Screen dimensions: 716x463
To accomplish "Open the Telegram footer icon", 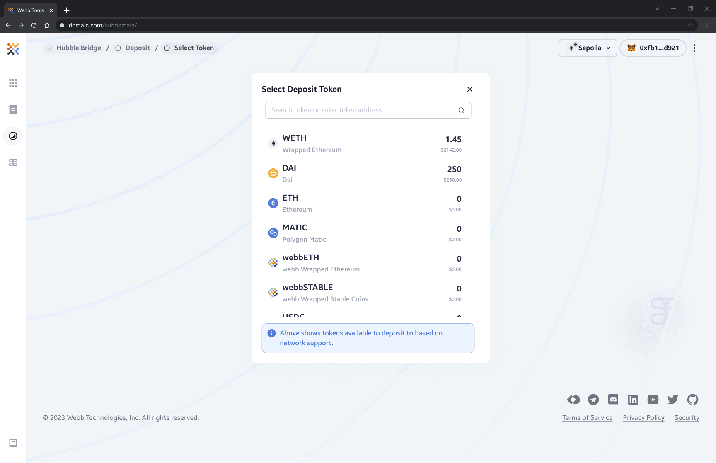I will click(593, 400).
